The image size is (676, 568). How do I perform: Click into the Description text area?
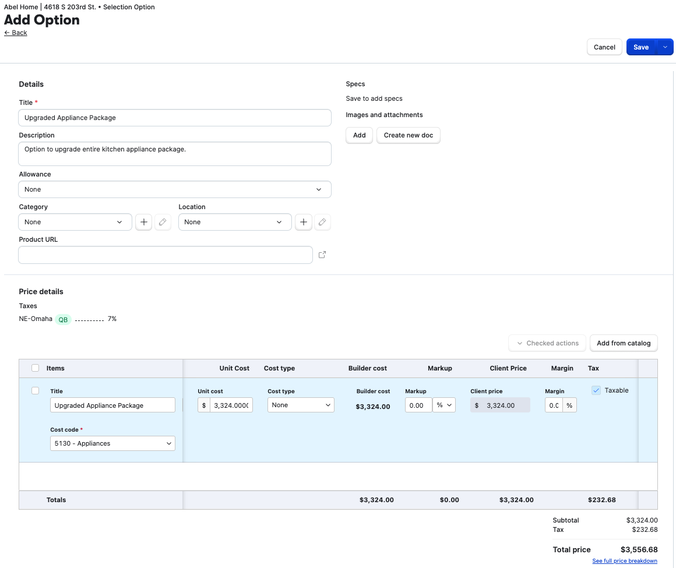coord(175,154)
